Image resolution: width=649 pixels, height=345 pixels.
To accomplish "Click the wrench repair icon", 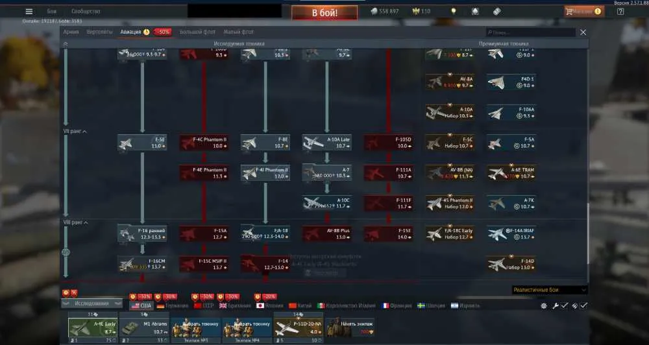I will click(x=556, y=305).
